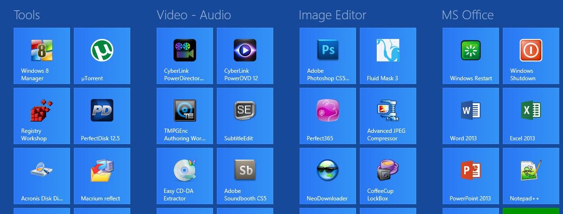Select the Video - Audio group heading
This screenshot has width=563, height=214.
(x=194, y=15)
